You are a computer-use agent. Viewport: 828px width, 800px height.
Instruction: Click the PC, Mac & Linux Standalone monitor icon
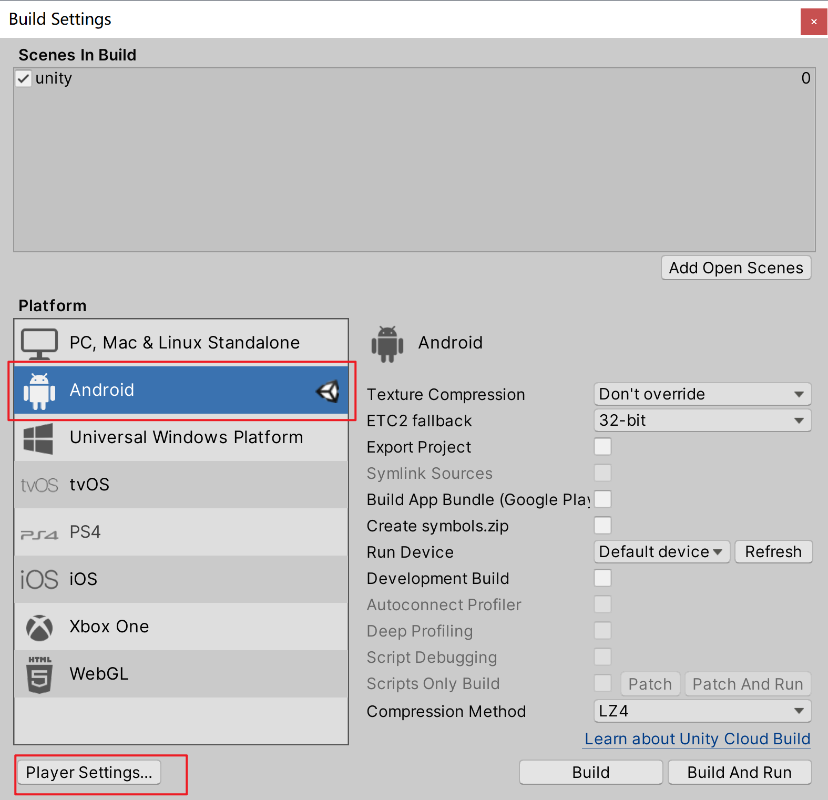point(39,344)
